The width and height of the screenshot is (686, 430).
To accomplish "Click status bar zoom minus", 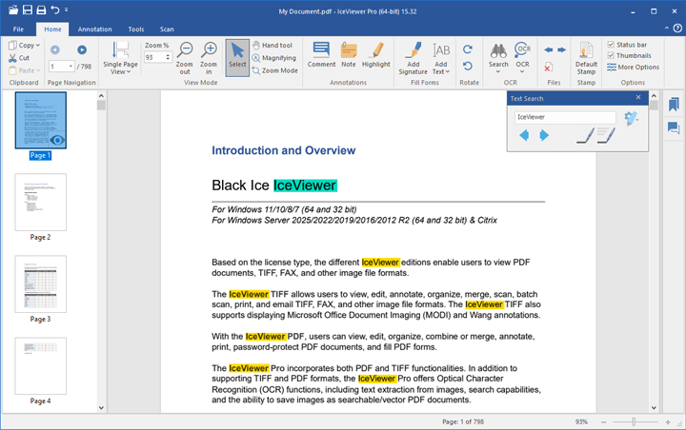I will (604, 422).
